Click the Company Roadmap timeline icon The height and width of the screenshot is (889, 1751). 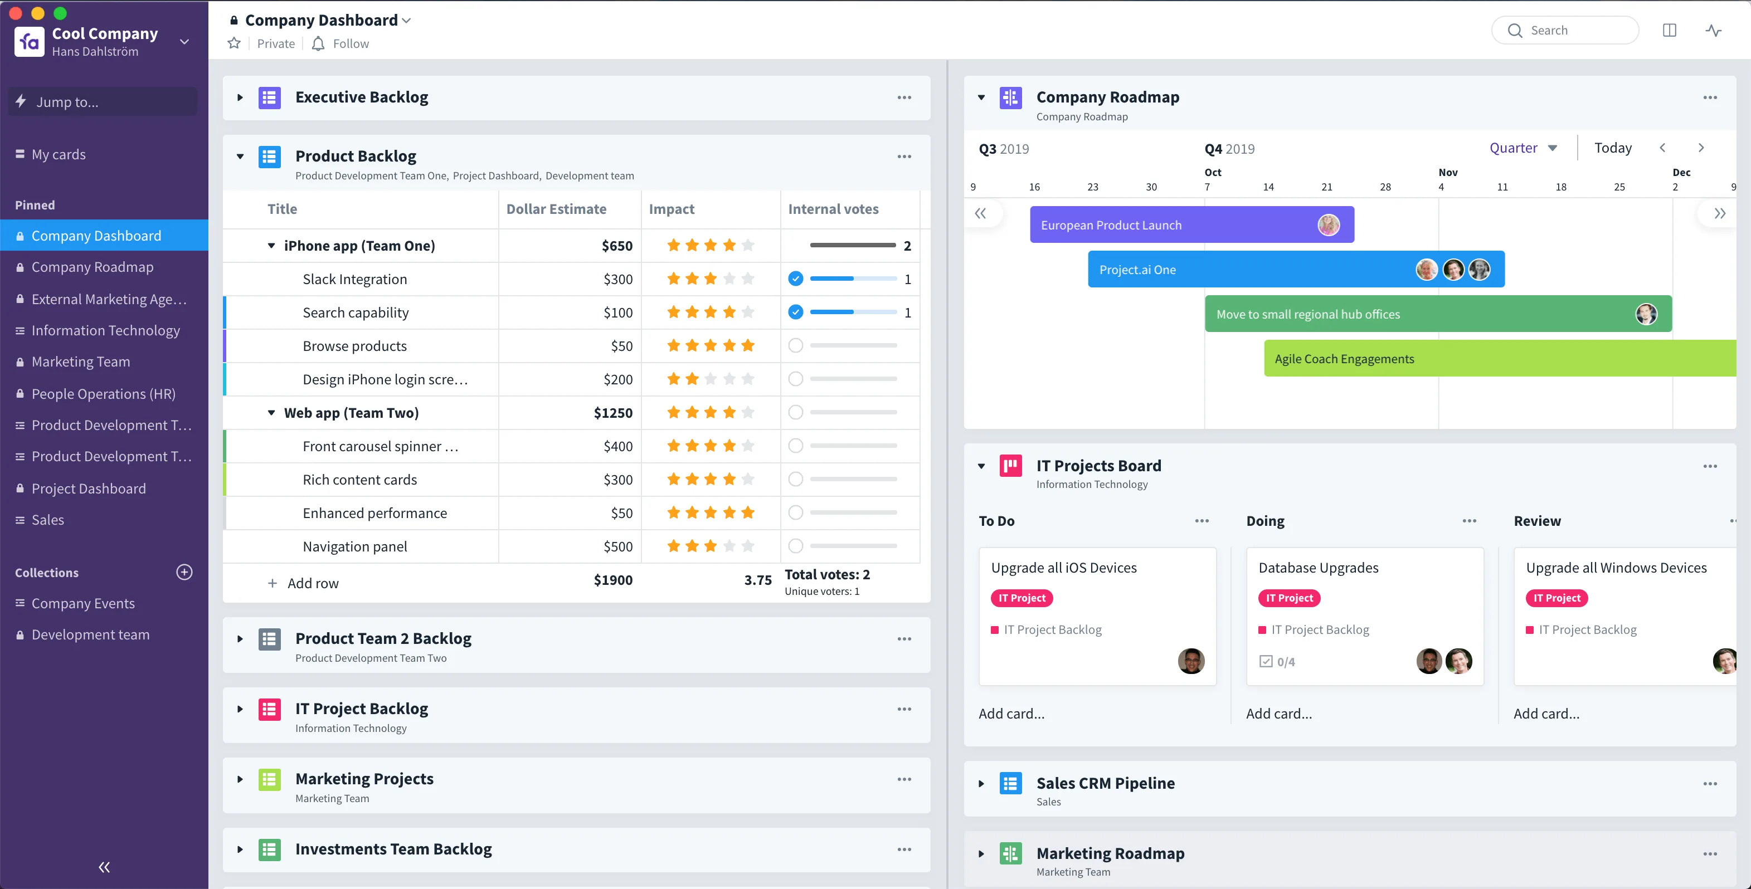(1011, 97)
